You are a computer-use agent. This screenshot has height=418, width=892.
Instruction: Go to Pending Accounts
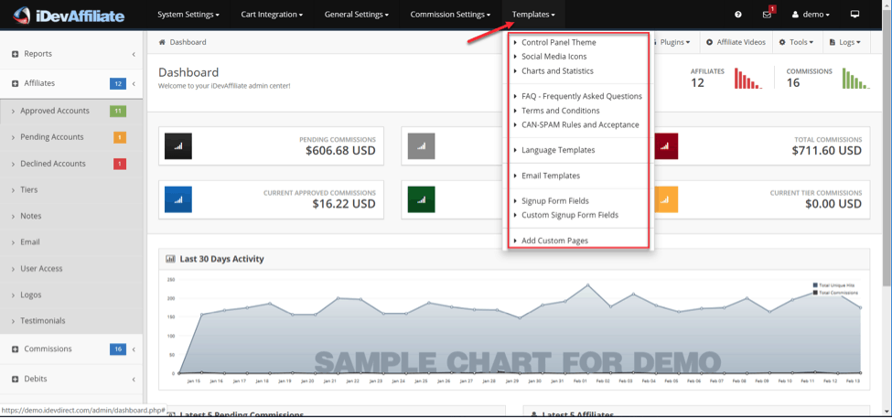click(52, 137)
